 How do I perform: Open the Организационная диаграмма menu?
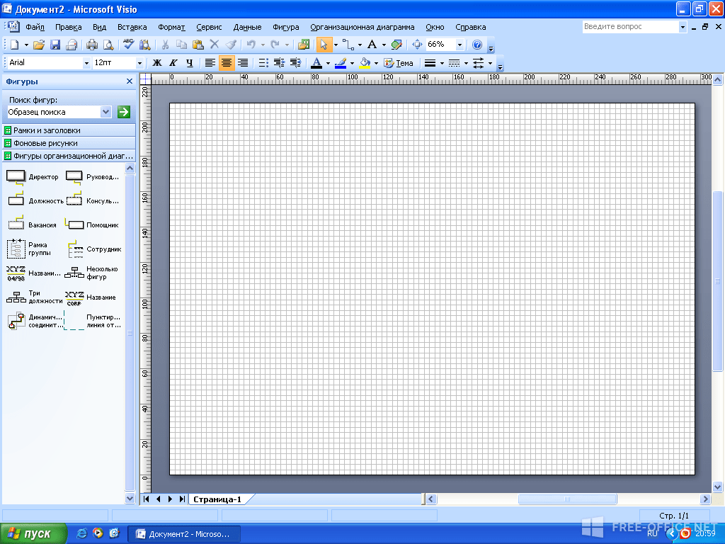click(x=362, y=28)
